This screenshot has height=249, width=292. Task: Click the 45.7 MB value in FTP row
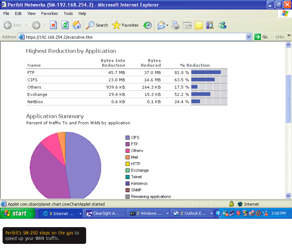point(116,73)
